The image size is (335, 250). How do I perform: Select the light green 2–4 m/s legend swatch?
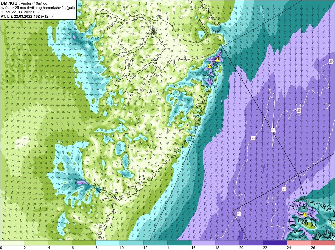tap(36, 243)
